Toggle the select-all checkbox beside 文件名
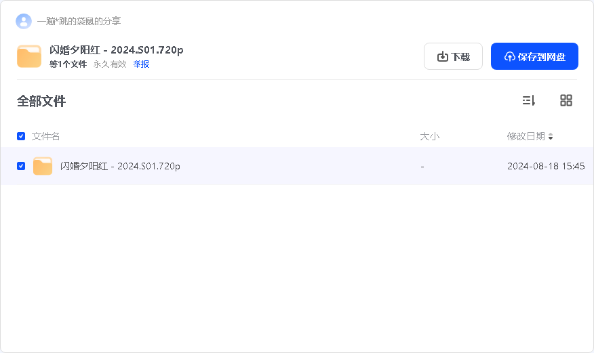Viewport: 594px width, 353px height. pos(21,136)
